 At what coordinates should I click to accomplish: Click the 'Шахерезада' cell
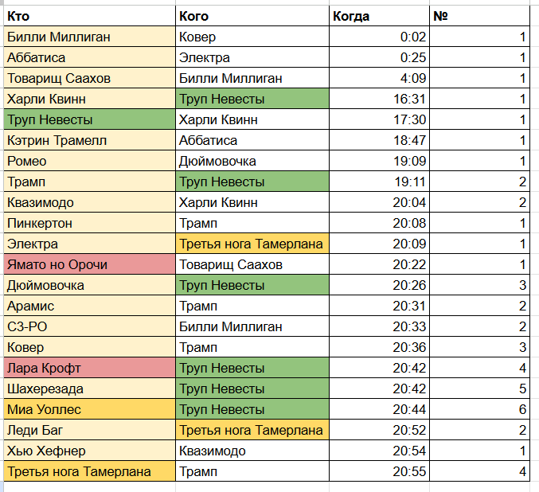89,389
